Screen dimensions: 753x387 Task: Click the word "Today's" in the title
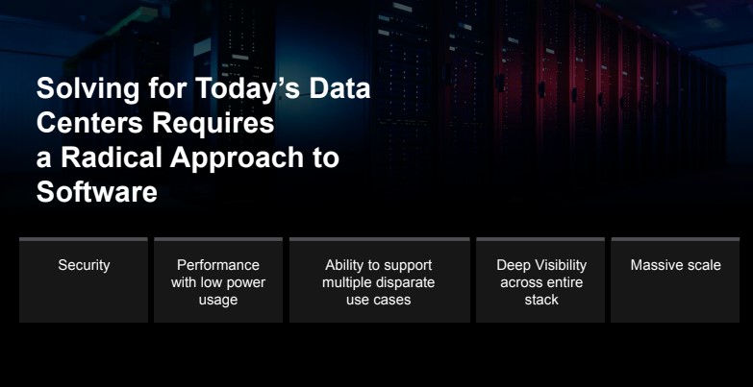(x=223, y=90)
